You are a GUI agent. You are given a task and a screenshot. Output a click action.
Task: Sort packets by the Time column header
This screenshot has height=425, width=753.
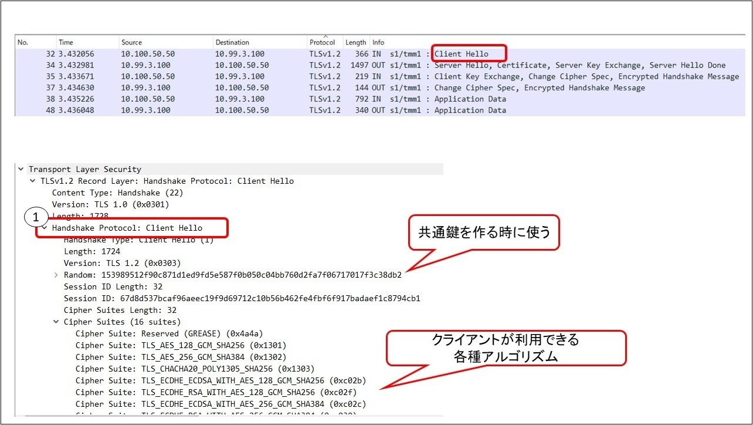[x=66, y=42]
